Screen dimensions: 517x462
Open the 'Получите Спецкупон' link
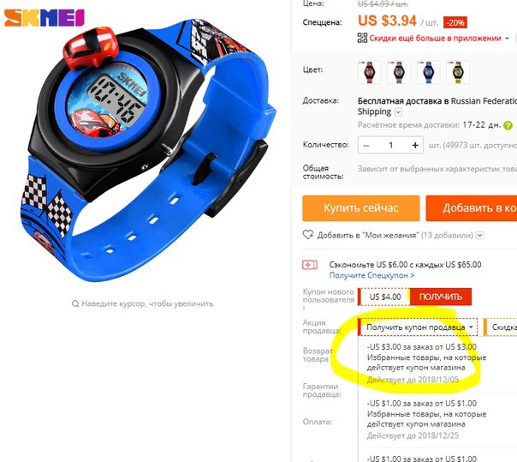[x=371, y=275]
